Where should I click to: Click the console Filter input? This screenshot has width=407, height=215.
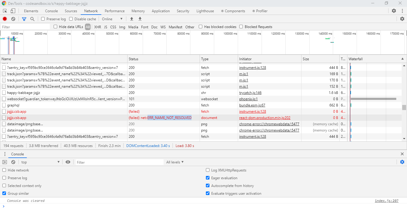[x=119, y=162]
